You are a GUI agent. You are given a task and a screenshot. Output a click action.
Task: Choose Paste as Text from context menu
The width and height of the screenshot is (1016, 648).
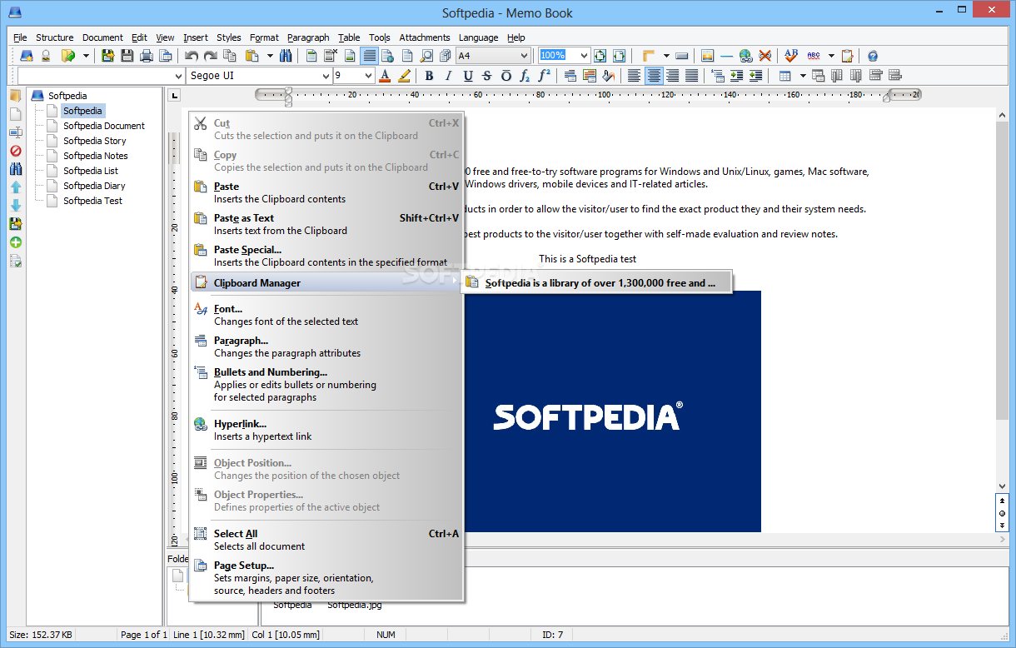point(326,224)
